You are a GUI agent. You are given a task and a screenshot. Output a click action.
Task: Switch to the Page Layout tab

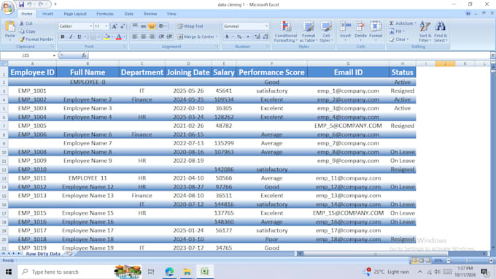[x=75, y=14]
